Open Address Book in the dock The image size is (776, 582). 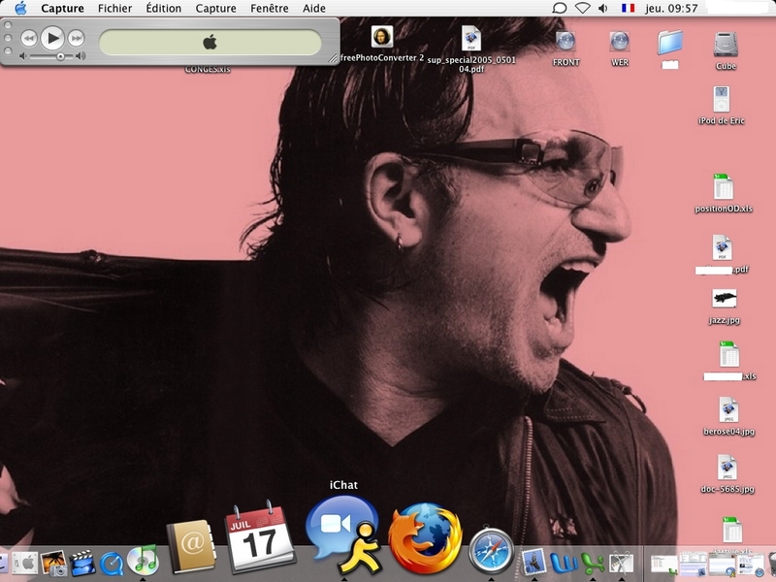tap(190, 547)
